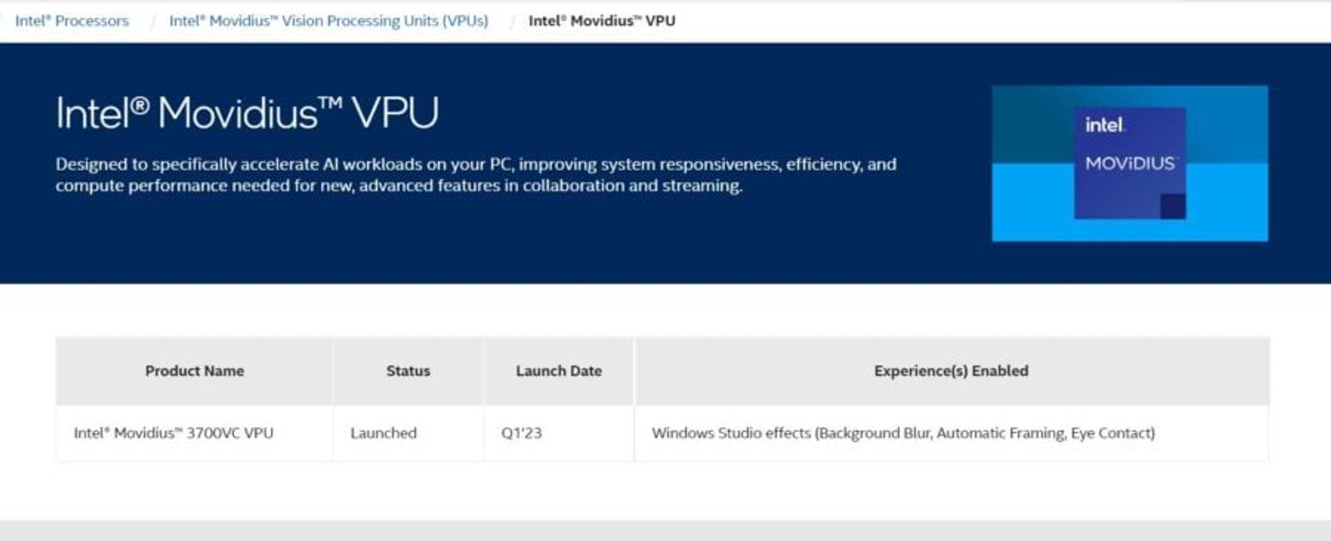Click the Windows Studio effects cell text

903,433
